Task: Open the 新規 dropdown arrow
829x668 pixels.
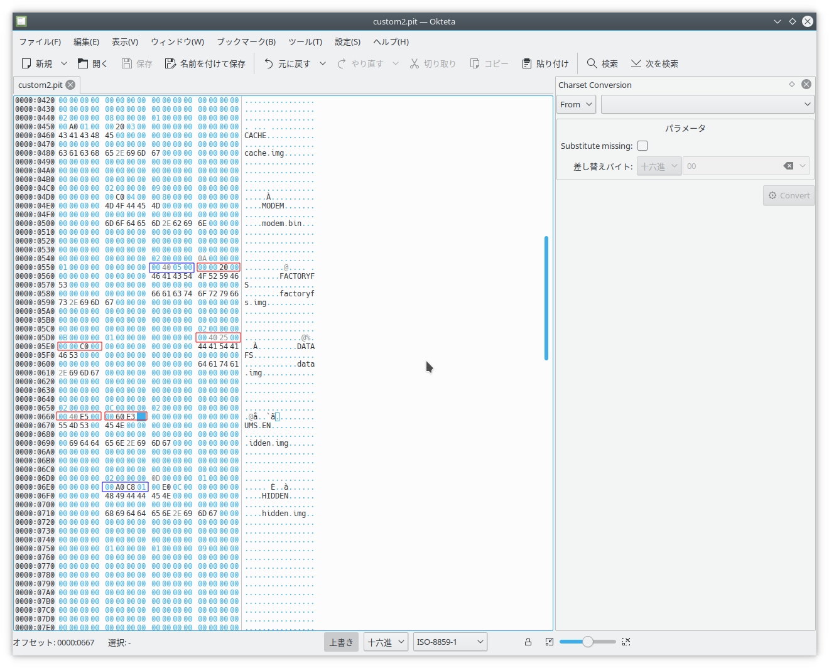Action: pyautogui.click(x=63, y=63)
